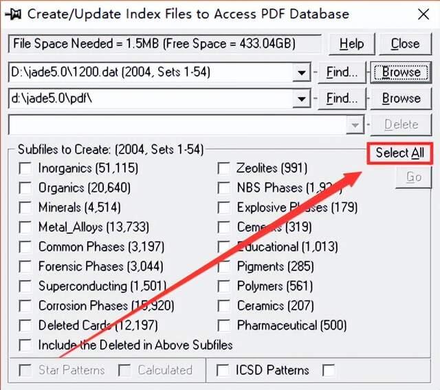Click Browse next to the 1200.dat path
Viewport: 440px width, 390px height.
pyautogui.click(x=401, y=72)
